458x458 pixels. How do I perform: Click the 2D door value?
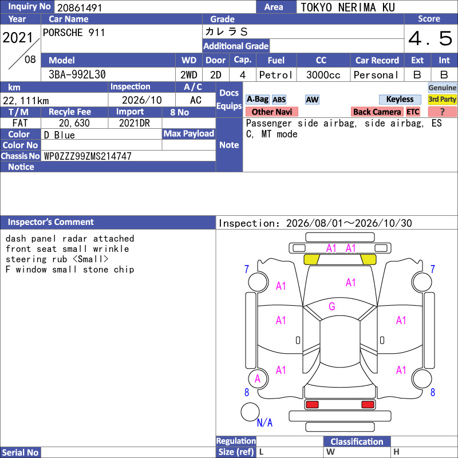(x=216, y=75)
